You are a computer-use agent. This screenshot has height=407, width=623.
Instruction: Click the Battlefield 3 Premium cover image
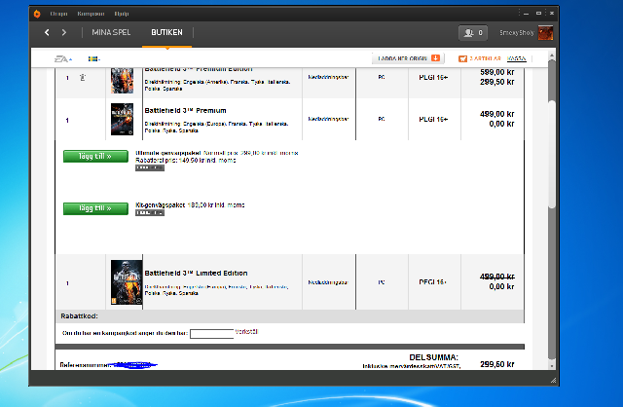point(122,119)
